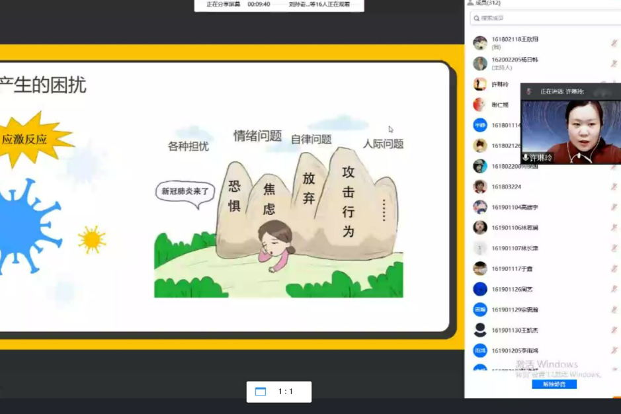Click the screen sharing status bar at top
This screenshot has width=621, height=414.
[x=278, y=5]
